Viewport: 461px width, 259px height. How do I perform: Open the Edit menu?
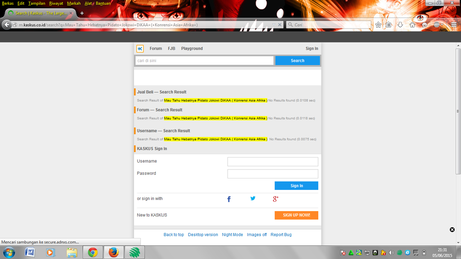click(x=21, y=3)
